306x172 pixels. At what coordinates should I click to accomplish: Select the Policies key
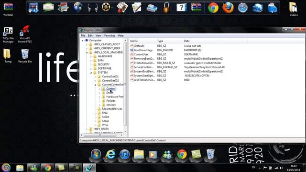pos(110,101)
